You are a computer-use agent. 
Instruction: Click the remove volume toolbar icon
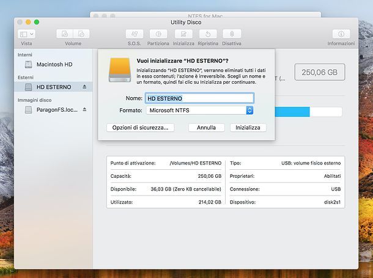[81, 34]
